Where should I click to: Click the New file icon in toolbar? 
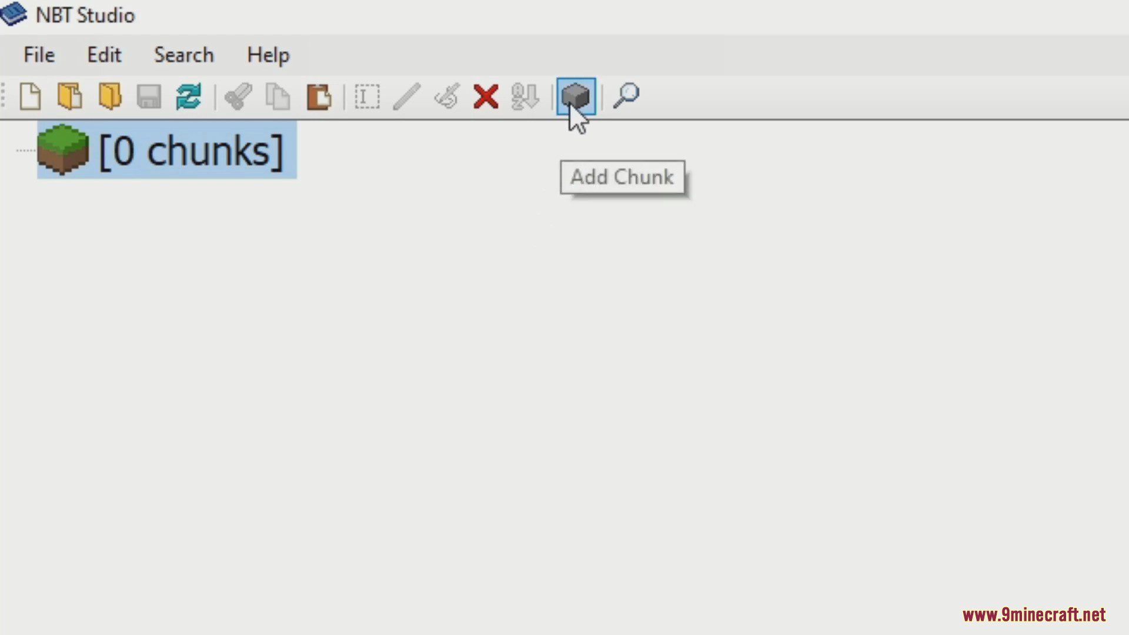[30, 96]
